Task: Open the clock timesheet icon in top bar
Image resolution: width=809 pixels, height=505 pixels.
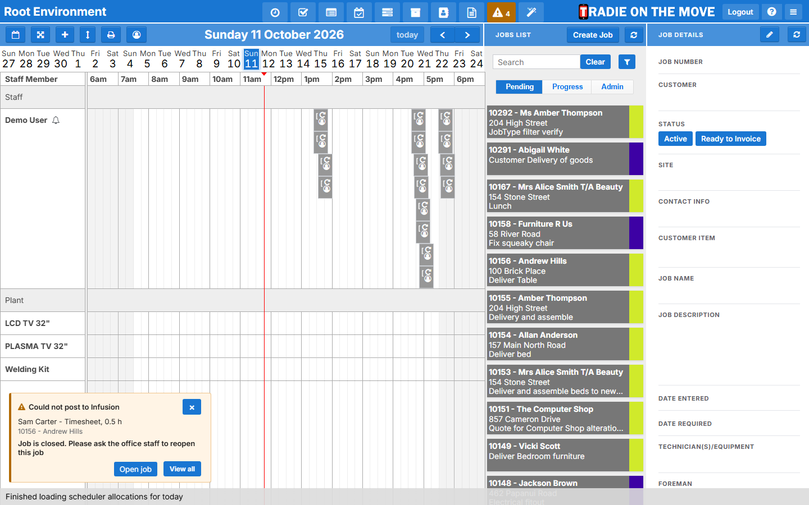Action: pos(275,12)
